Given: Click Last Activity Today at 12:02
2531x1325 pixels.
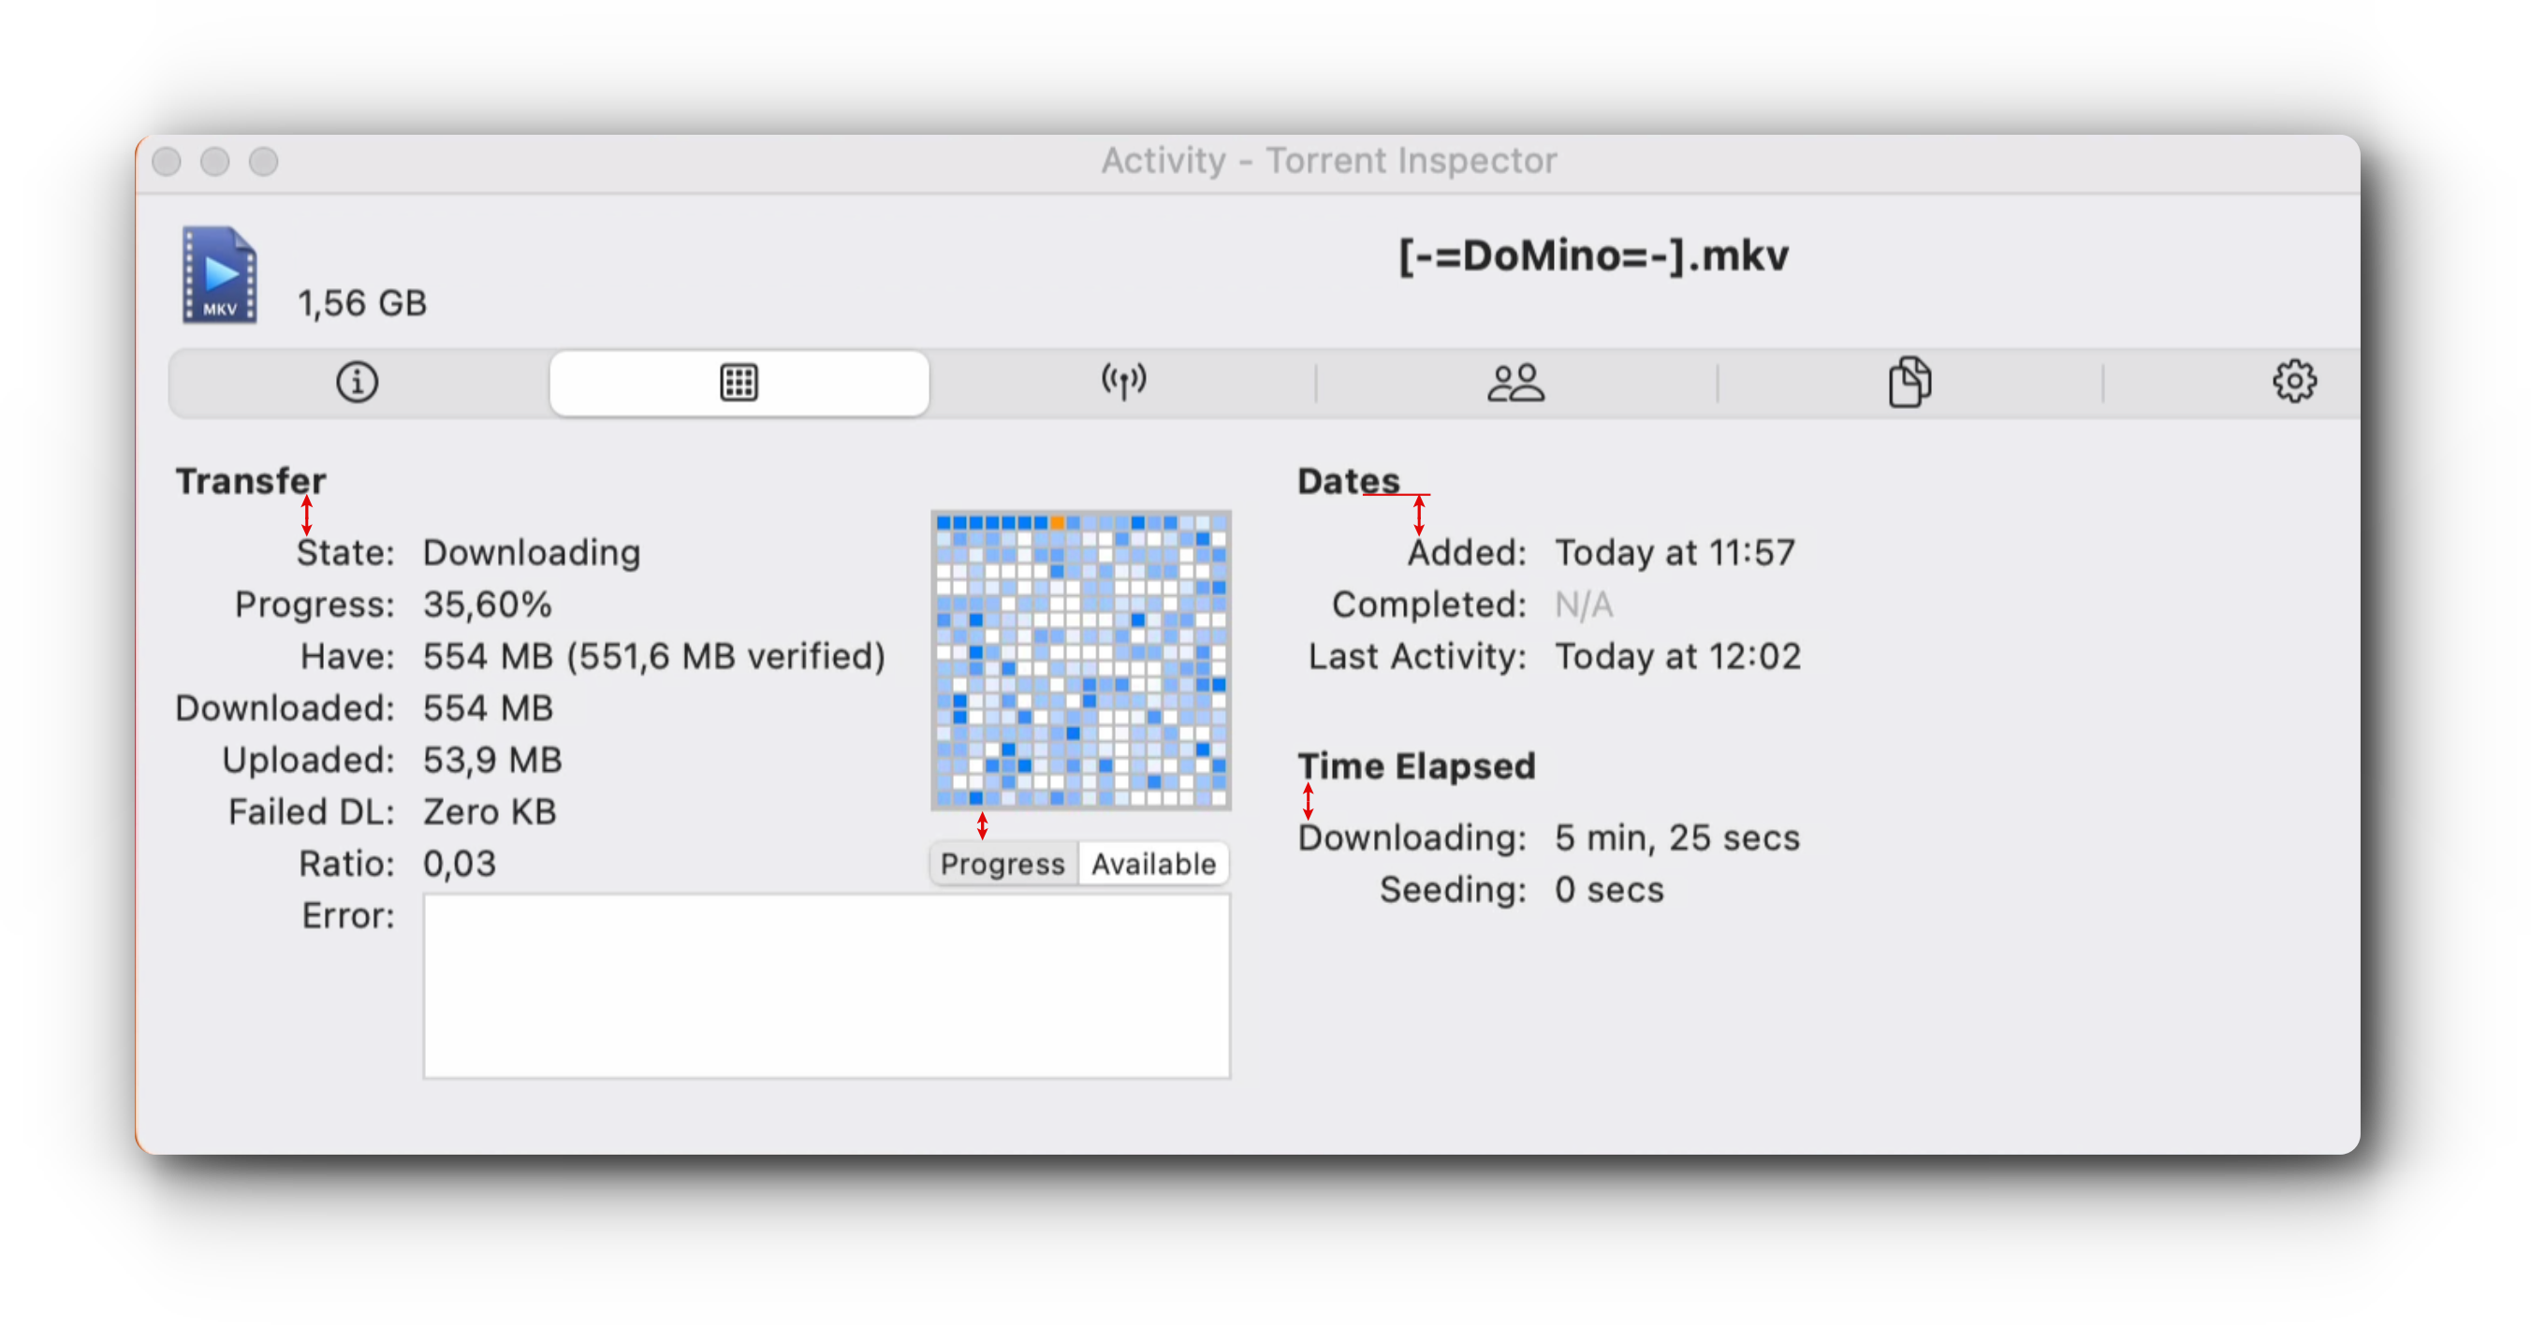Looking at the screenshot, I should tap(1677, 656).
